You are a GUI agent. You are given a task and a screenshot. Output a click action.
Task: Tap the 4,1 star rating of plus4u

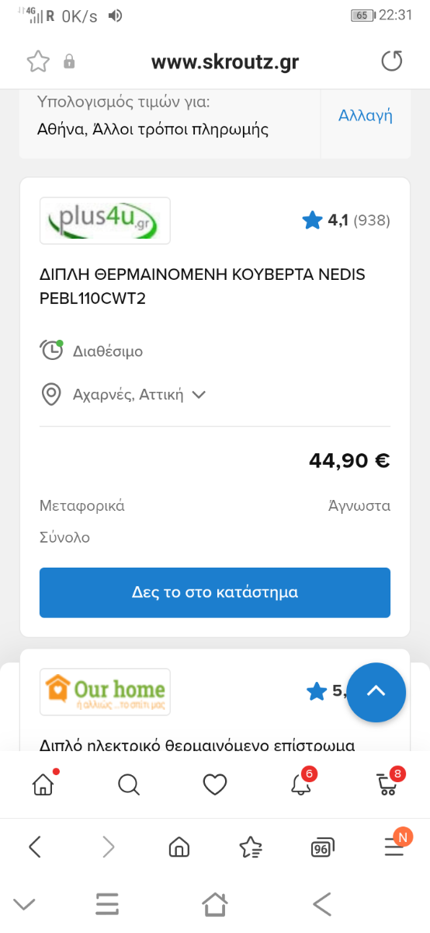(346, 221)
